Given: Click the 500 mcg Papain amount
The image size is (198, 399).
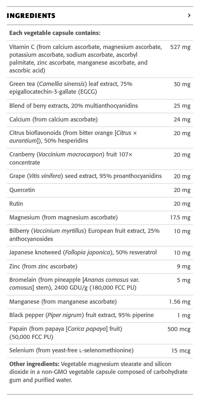Looking at the screenshot, I should 179,329.
